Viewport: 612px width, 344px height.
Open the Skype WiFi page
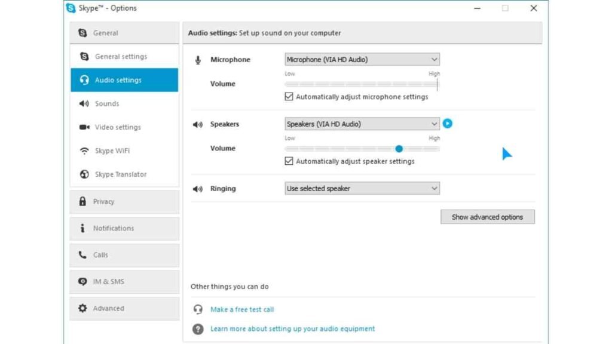[124, 150]
